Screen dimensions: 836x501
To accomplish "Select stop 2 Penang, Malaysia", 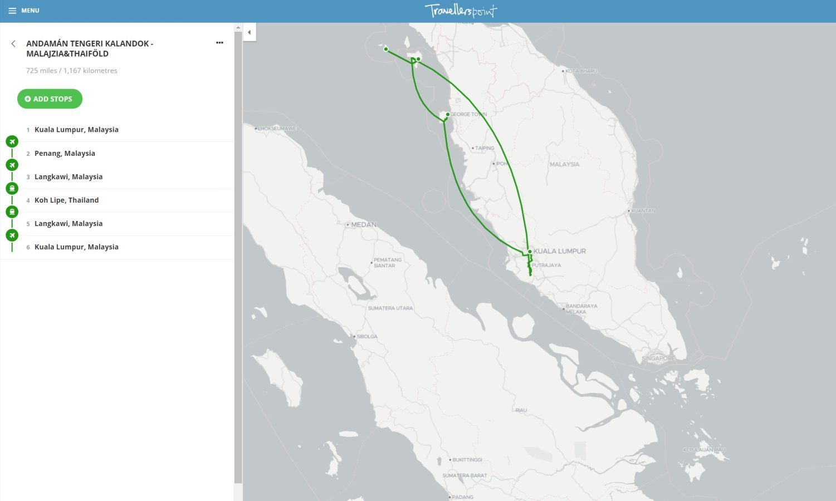I will click(65, 153).
